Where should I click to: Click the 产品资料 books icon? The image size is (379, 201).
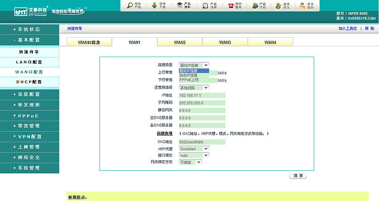click(180, 5)
